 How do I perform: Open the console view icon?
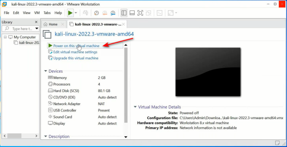point(159,13)
